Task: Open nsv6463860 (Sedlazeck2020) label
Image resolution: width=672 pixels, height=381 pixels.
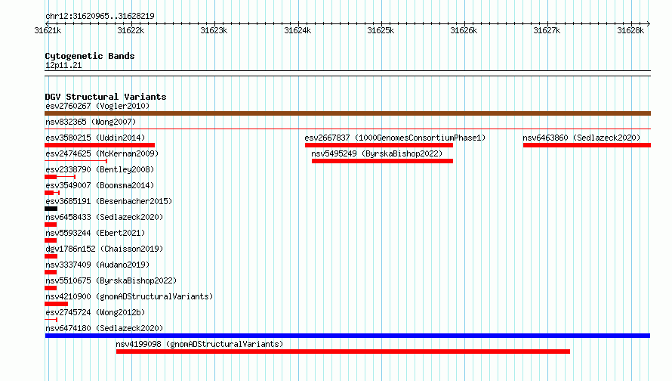Action: coord(581,138)
